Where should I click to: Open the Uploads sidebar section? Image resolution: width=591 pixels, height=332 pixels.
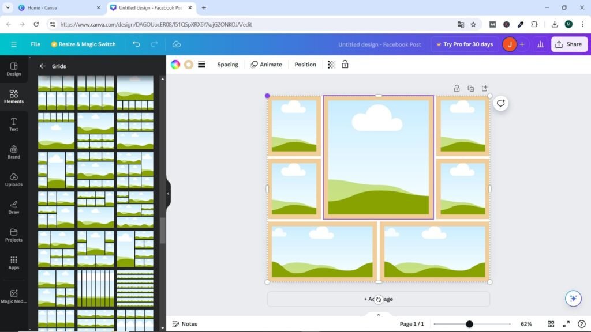click(14, 179)
